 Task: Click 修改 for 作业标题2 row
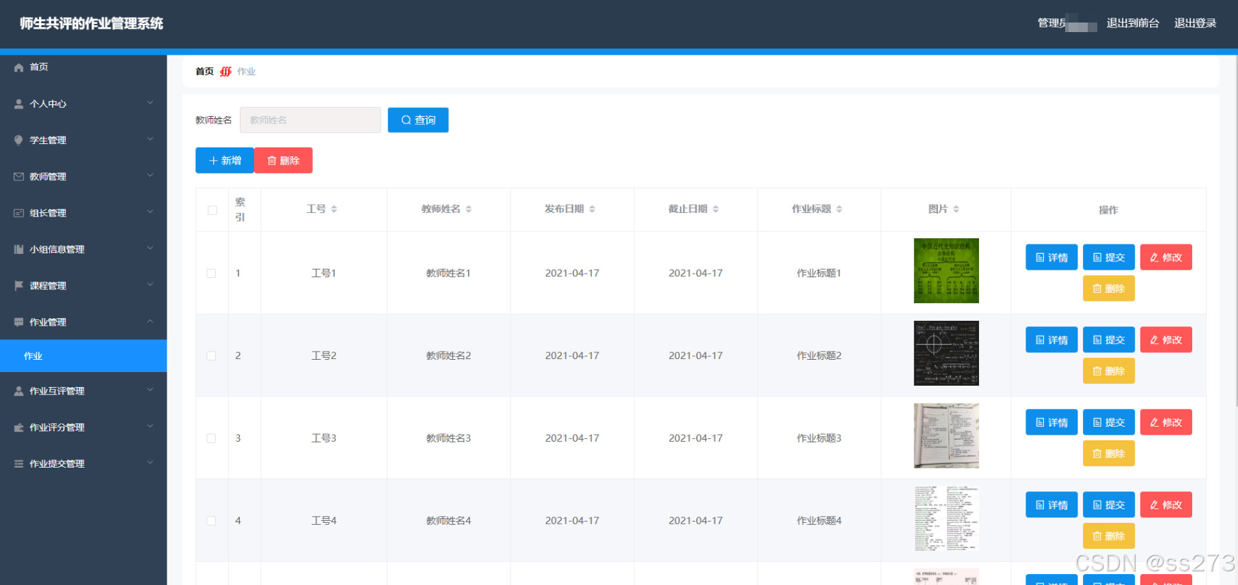pos(1166,340)
